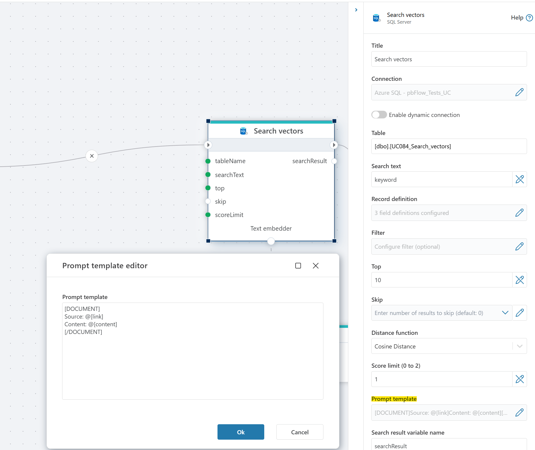Maximize the Prompt template editor dialog
The height and width of the screenshot is (450, 535).
(298, 266)
